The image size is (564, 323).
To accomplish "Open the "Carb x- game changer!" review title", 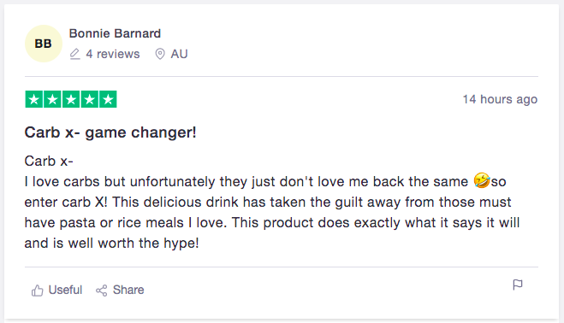I will pos(110,132).
